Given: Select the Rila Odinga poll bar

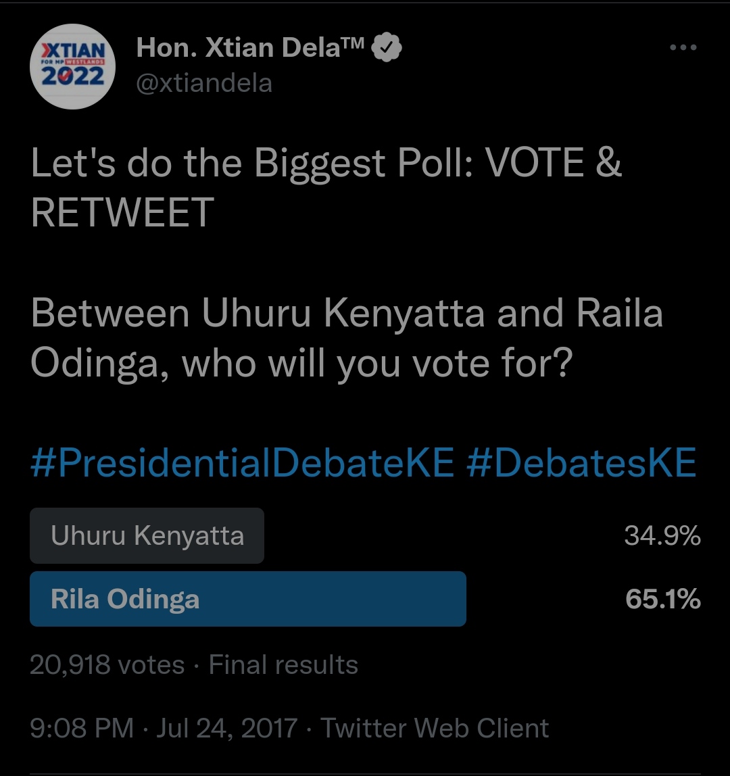Looking at the screenshot, I should [247, 599].
